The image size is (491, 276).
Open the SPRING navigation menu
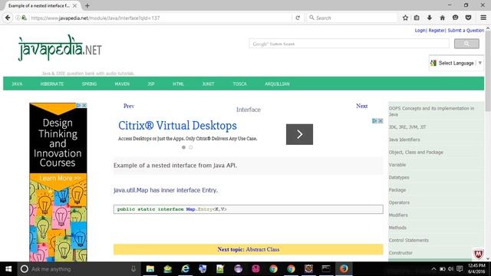[x=89, y=84]
